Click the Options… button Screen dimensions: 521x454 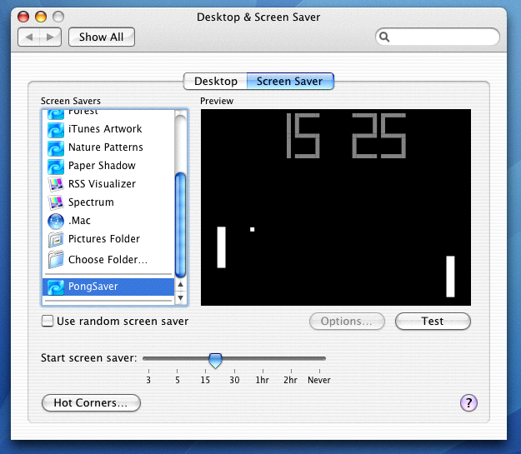[347, 322]
